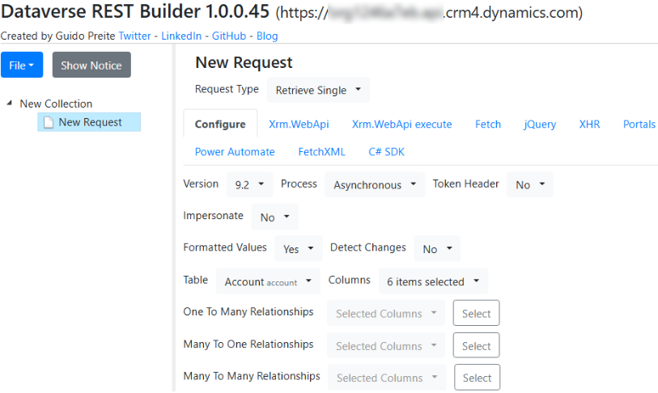658x393 pixels.
Task: Collapse the New Collection tree node
Action: click(9, 104)
